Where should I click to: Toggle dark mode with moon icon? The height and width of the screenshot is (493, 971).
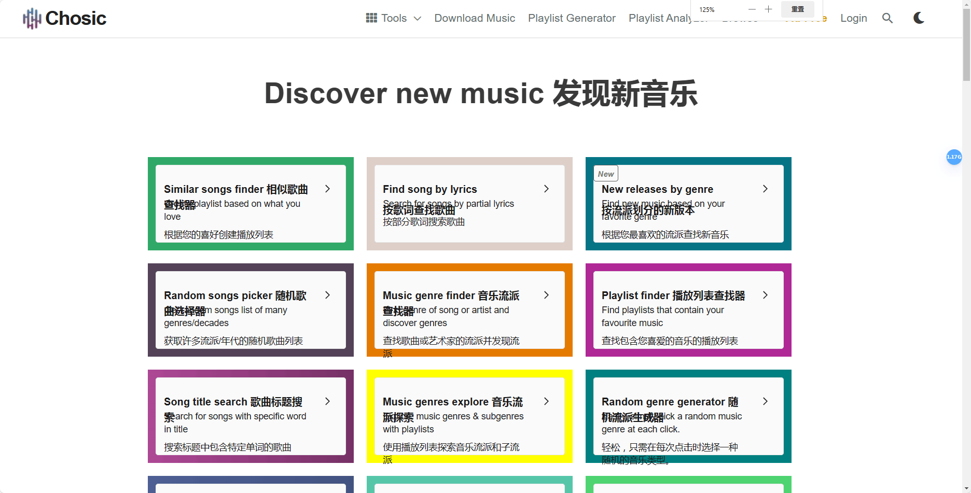[919, 18]
